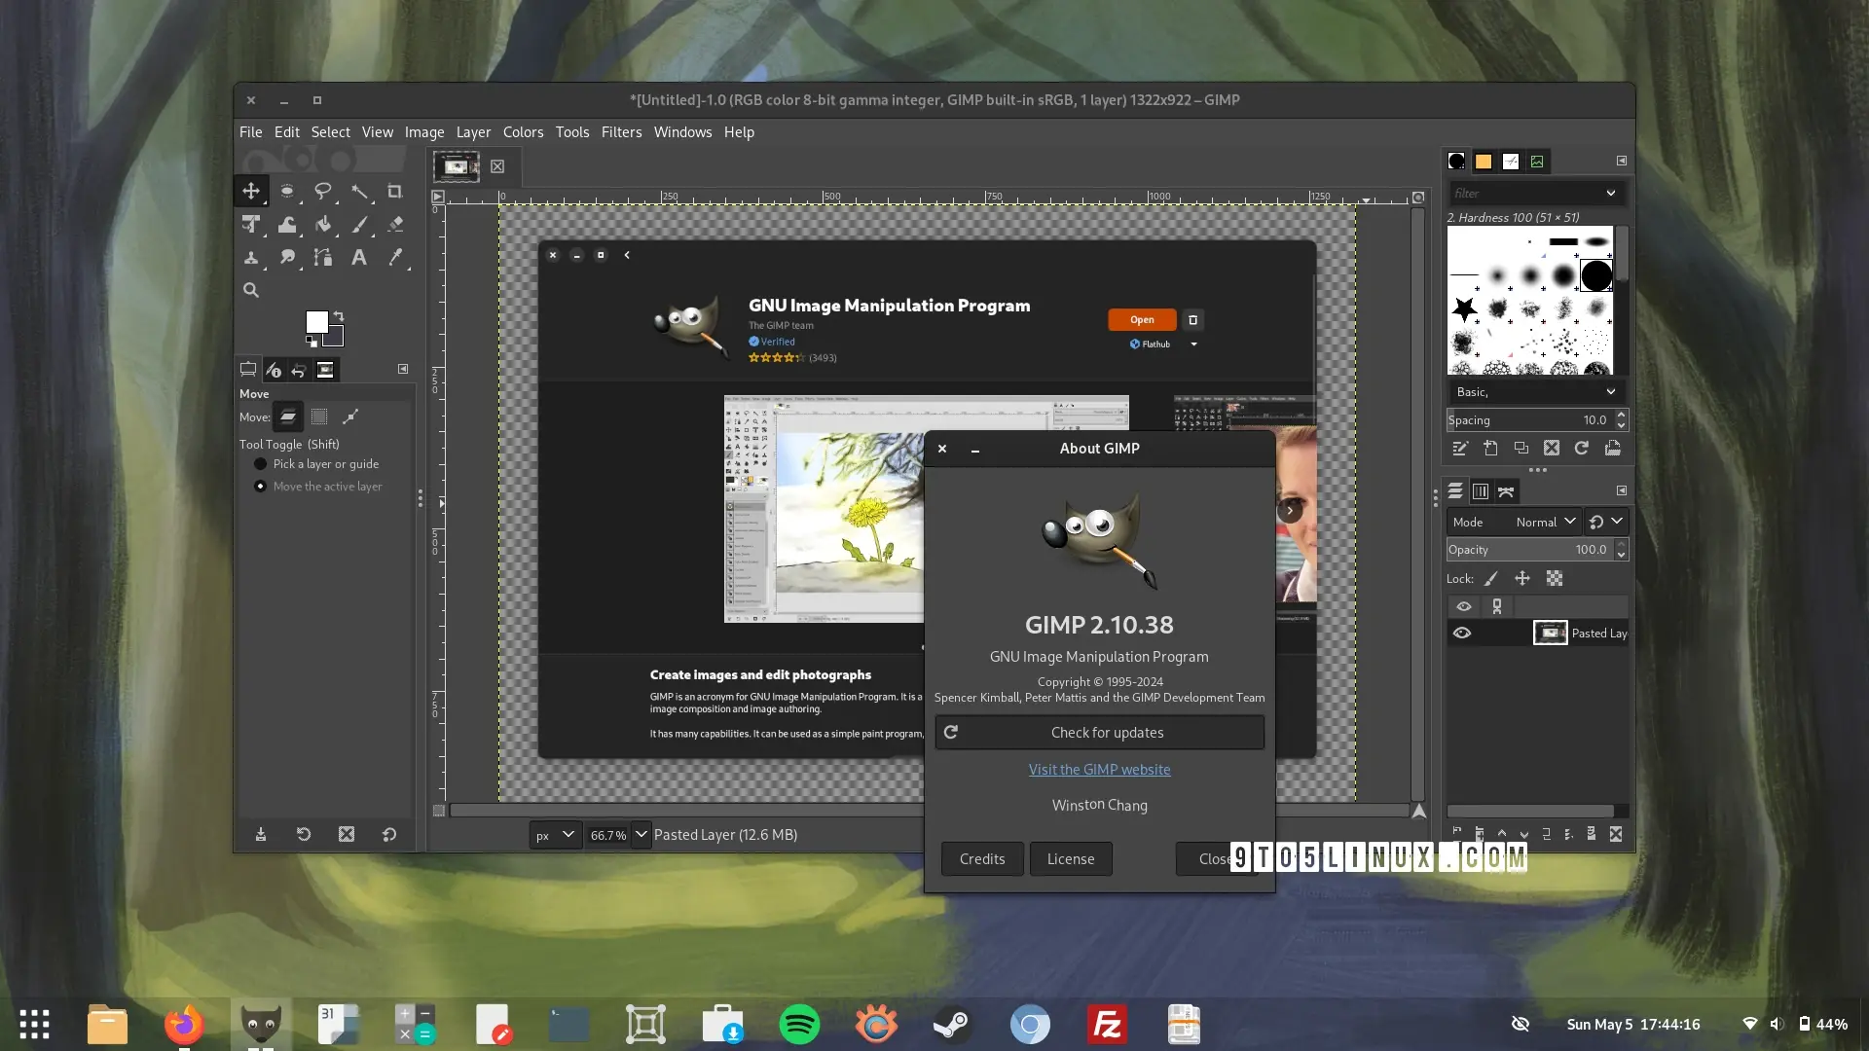Viewport: 1869px width, 1051px height.
Task: Reset colors to default black and white
Action: click(311, 342)
